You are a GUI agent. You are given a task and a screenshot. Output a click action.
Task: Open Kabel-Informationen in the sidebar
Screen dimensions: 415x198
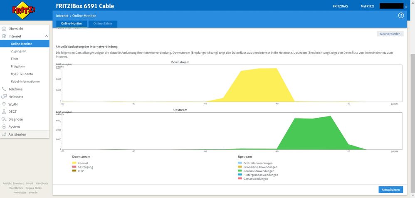coord(25,82)
